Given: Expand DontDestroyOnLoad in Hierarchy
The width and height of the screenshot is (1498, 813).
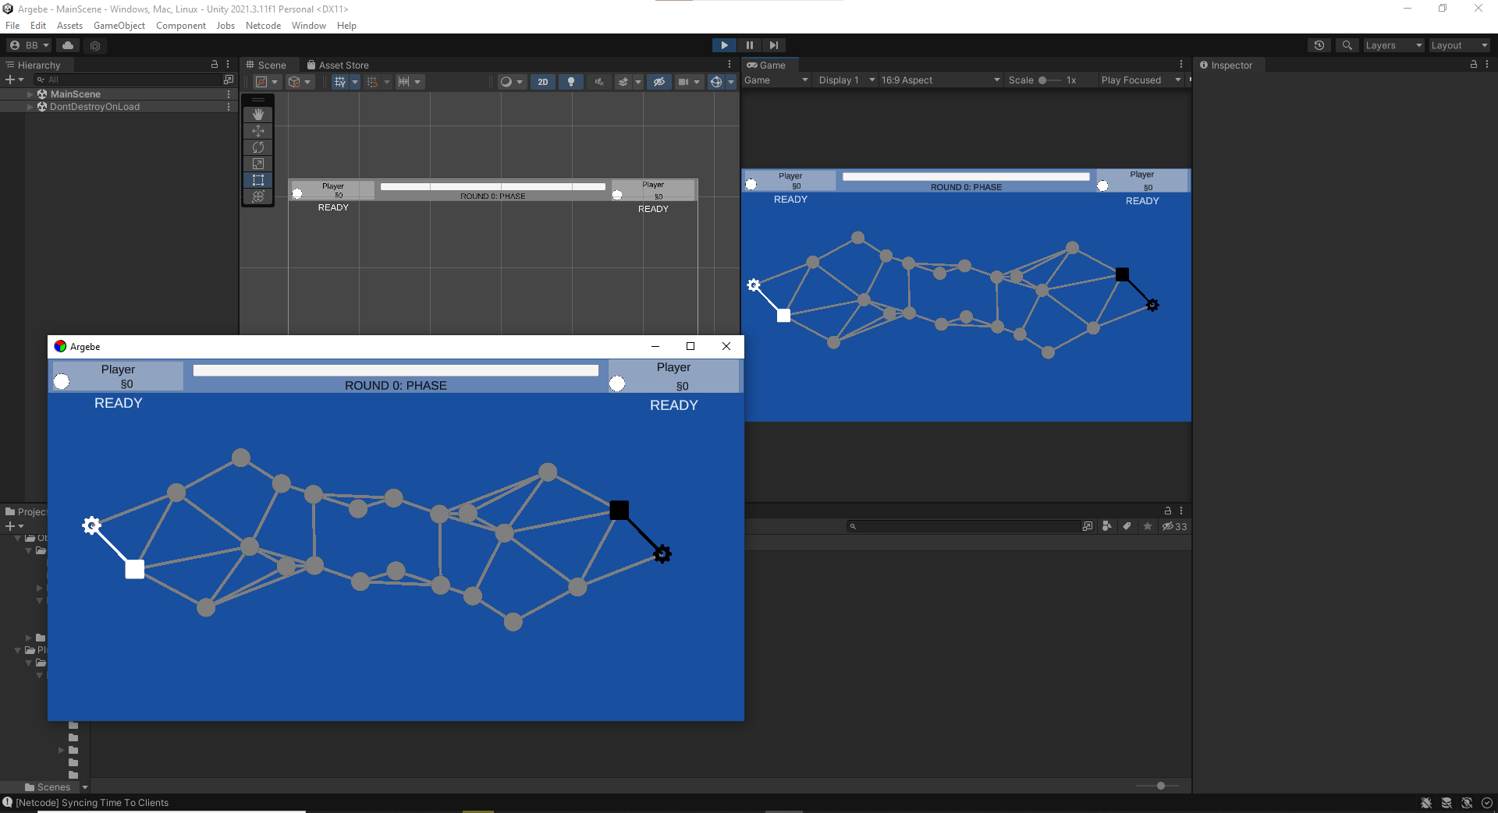Looking at the screenshot, I should click(x=30, y=107).
